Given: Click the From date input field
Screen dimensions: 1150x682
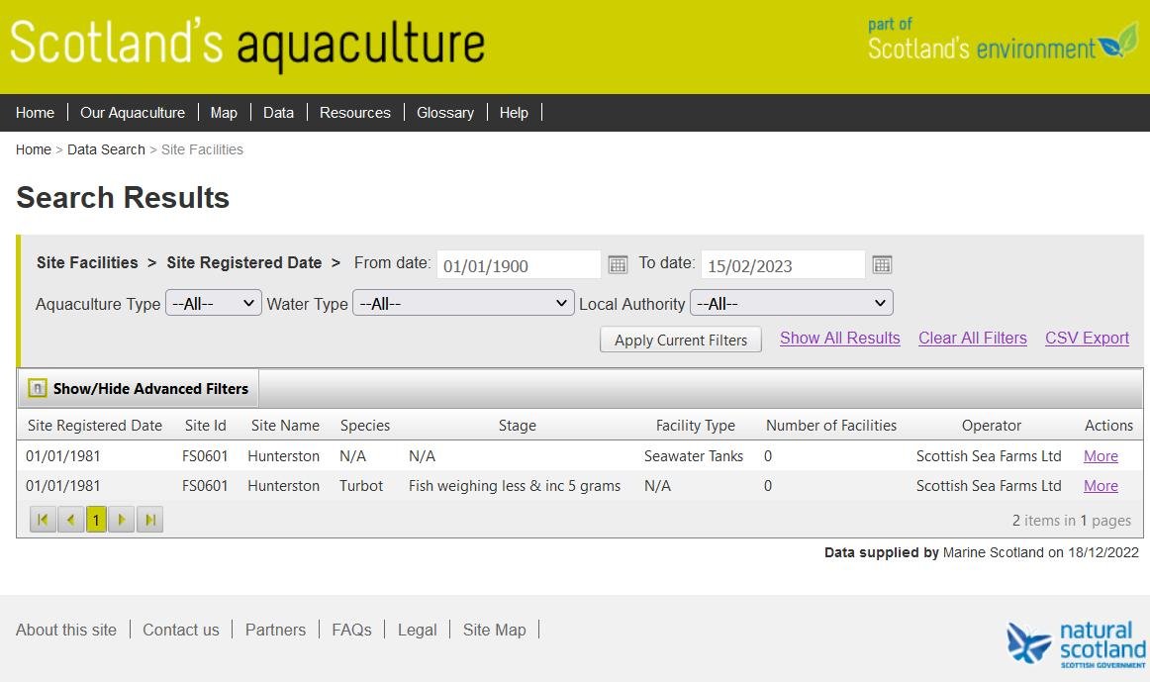Looking at the screenshot, I should (518, 265).
